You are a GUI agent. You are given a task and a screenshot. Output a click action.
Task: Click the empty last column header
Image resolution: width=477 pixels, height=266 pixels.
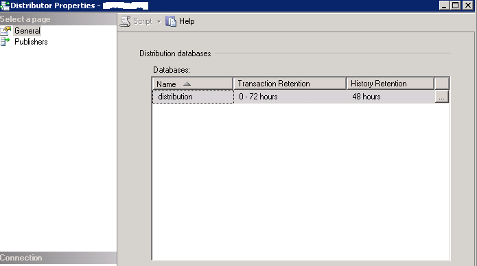(x=442, y=84)
